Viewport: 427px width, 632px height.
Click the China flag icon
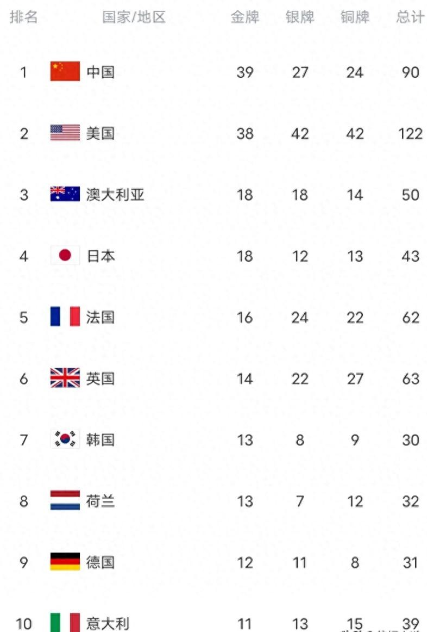(x=65, y=72)
